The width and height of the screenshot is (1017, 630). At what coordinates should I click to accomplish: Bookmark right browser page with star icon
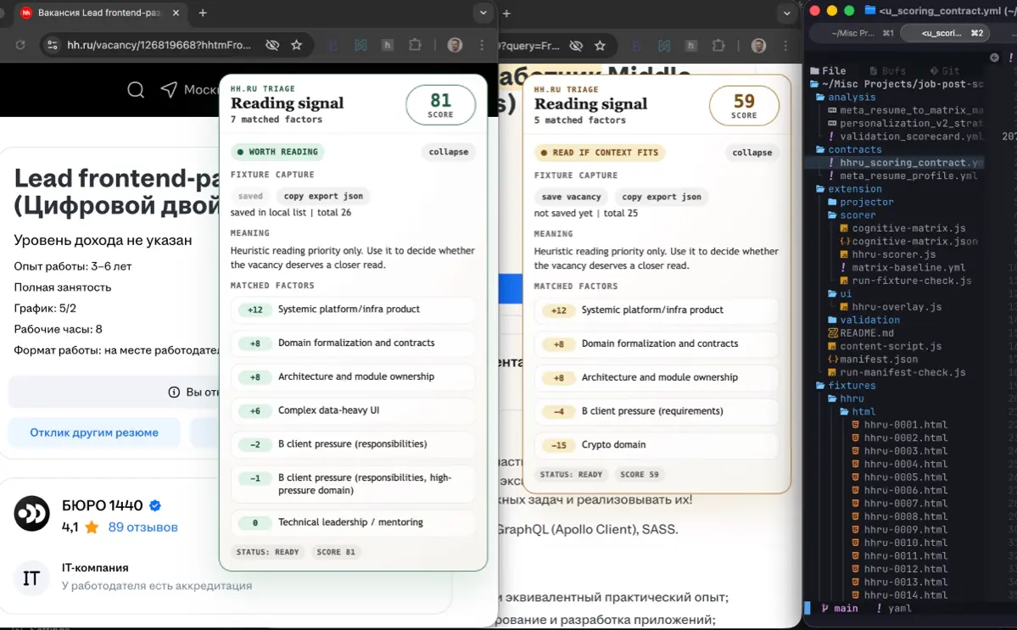(x=600, y=46)
